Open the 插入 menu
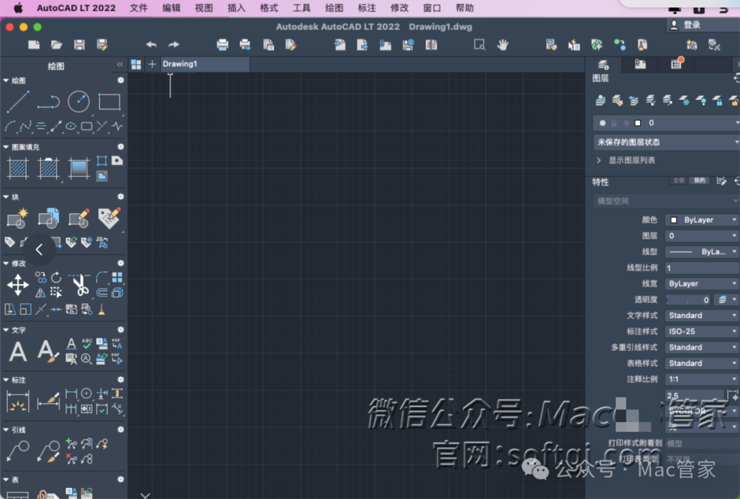The height and width of the screenshot is (499, 740). [236, 8]
